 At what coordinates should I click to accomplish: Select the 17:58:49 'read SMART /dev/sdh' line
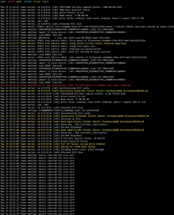[x=31, y=54]
